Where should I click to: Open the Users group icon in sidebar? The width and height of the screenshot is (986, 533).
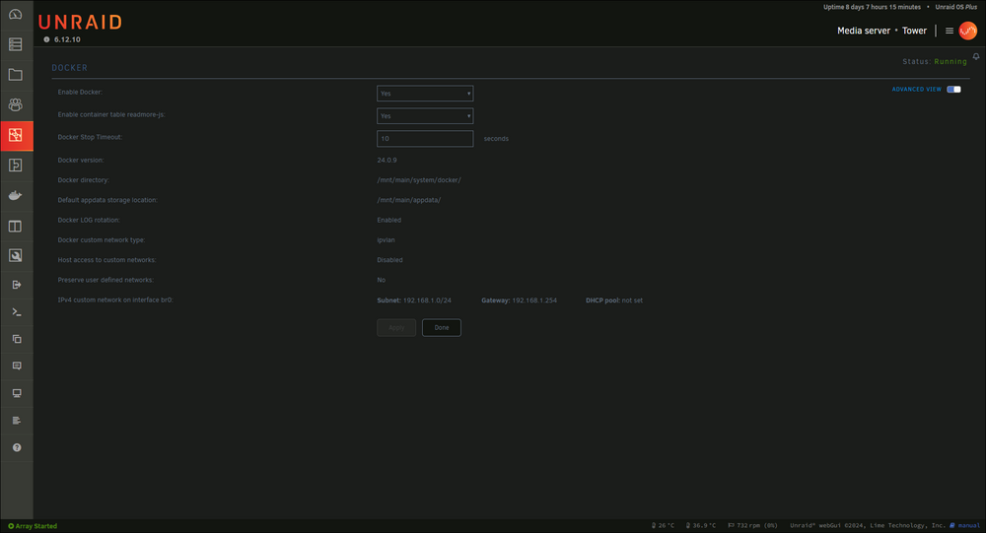[16, 104]
